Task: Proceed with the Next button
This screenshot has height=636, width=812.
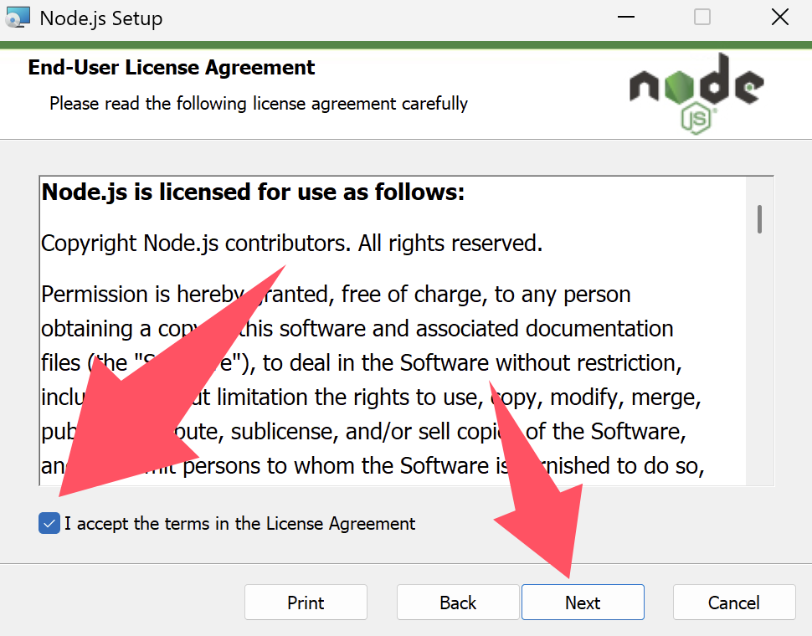Action: [x=583, y=603]
